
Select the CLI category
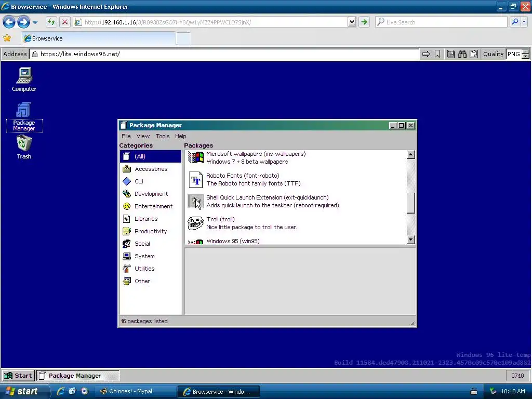coord(151,181)
